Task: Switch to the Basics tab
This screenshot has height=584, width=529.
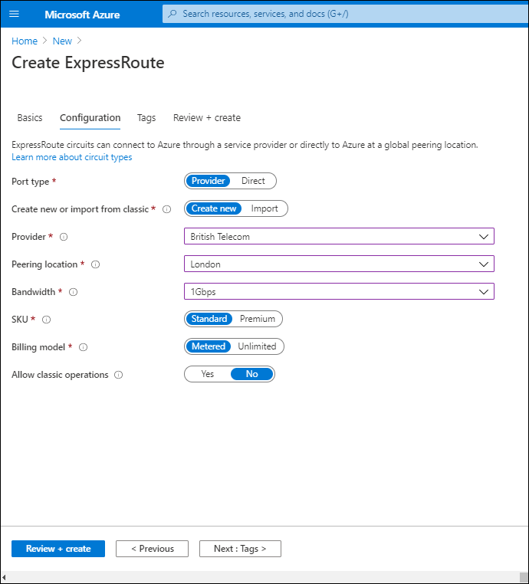Action: click(x=30, y=118)
